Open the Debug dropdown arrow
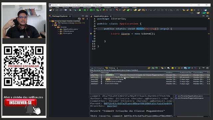 click(x=88, y=10)
